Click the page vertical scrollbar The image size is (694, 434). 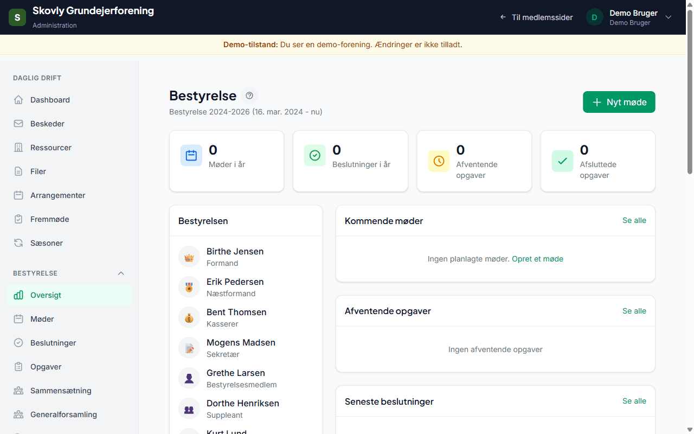point(690,92)
